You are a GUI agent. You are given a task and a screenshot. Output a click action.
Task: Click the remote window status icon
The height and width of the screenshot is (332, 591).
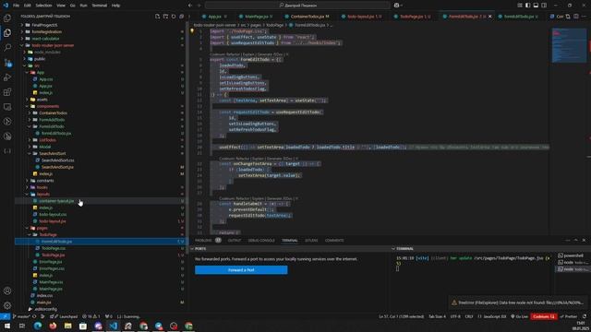(x=5, y=316)
